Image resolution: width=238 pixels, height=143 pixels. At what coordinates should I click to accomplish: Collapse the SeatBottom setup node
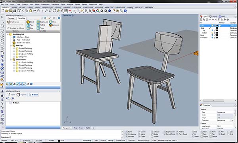coord(11,60)
